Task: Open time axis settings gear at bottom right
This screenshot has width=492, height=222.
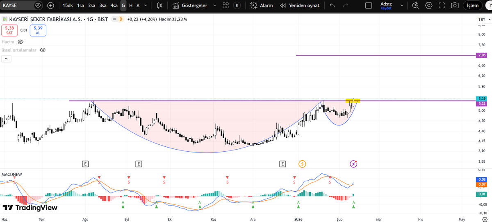Action: (x=485, y=219)
